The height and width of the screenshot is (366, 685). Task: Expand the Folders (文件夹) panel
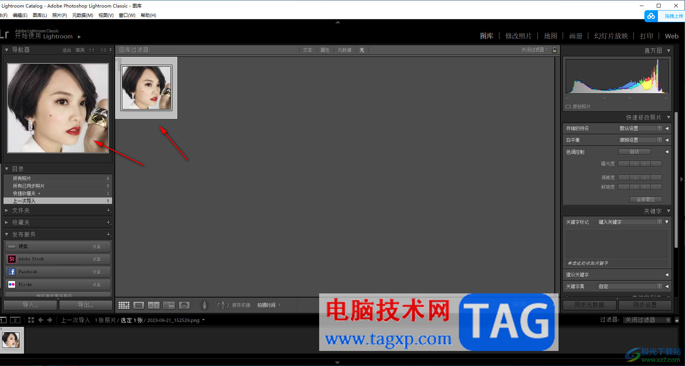pyautogui.click(x=6, y=211)
